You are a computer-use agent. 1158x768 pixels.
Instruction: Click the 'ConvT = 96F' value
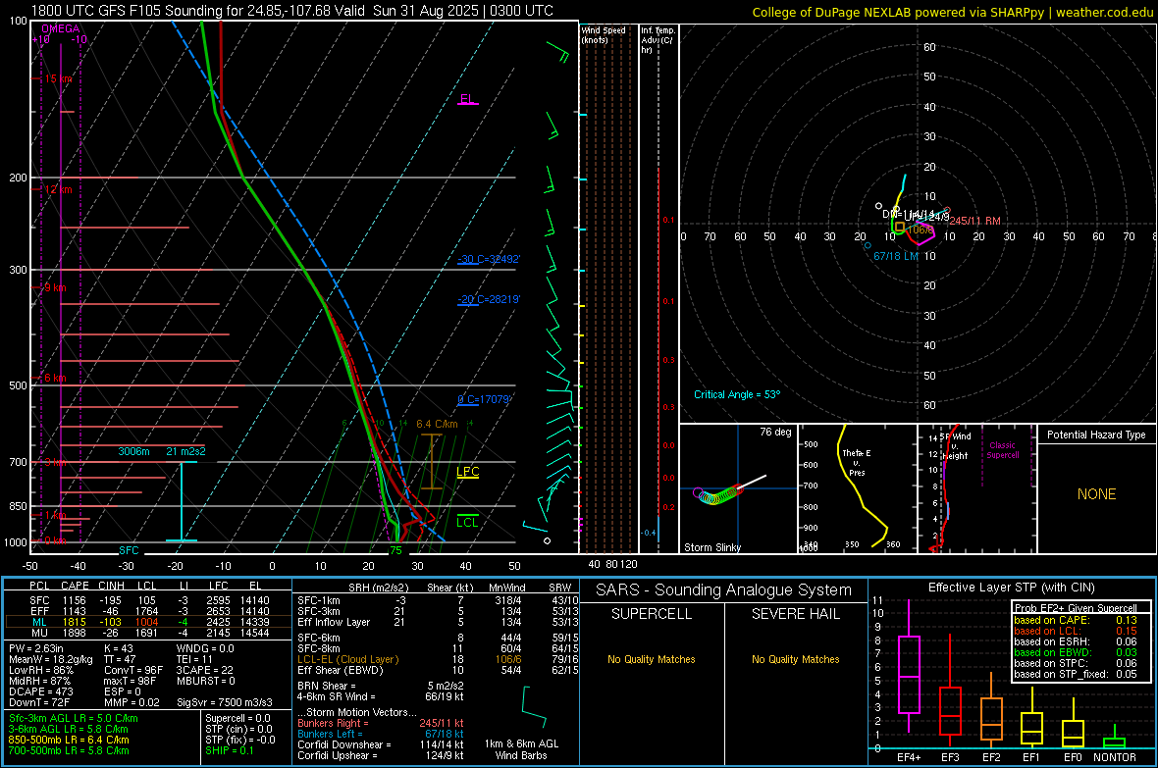click(133, 670)
